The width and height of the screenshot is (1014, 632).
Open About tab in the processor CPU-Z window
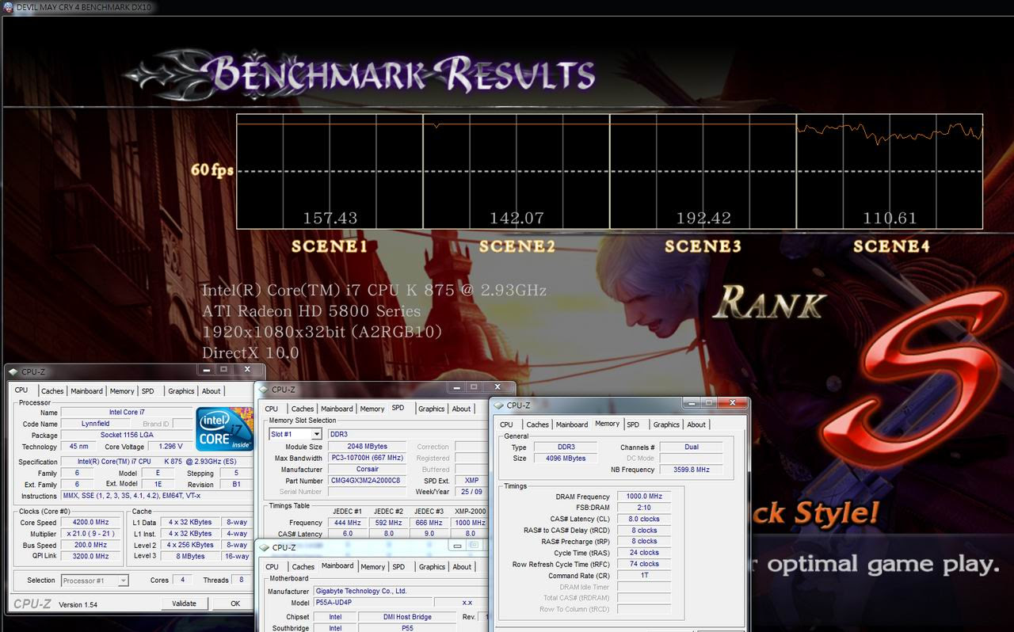[x=212, y=391]
